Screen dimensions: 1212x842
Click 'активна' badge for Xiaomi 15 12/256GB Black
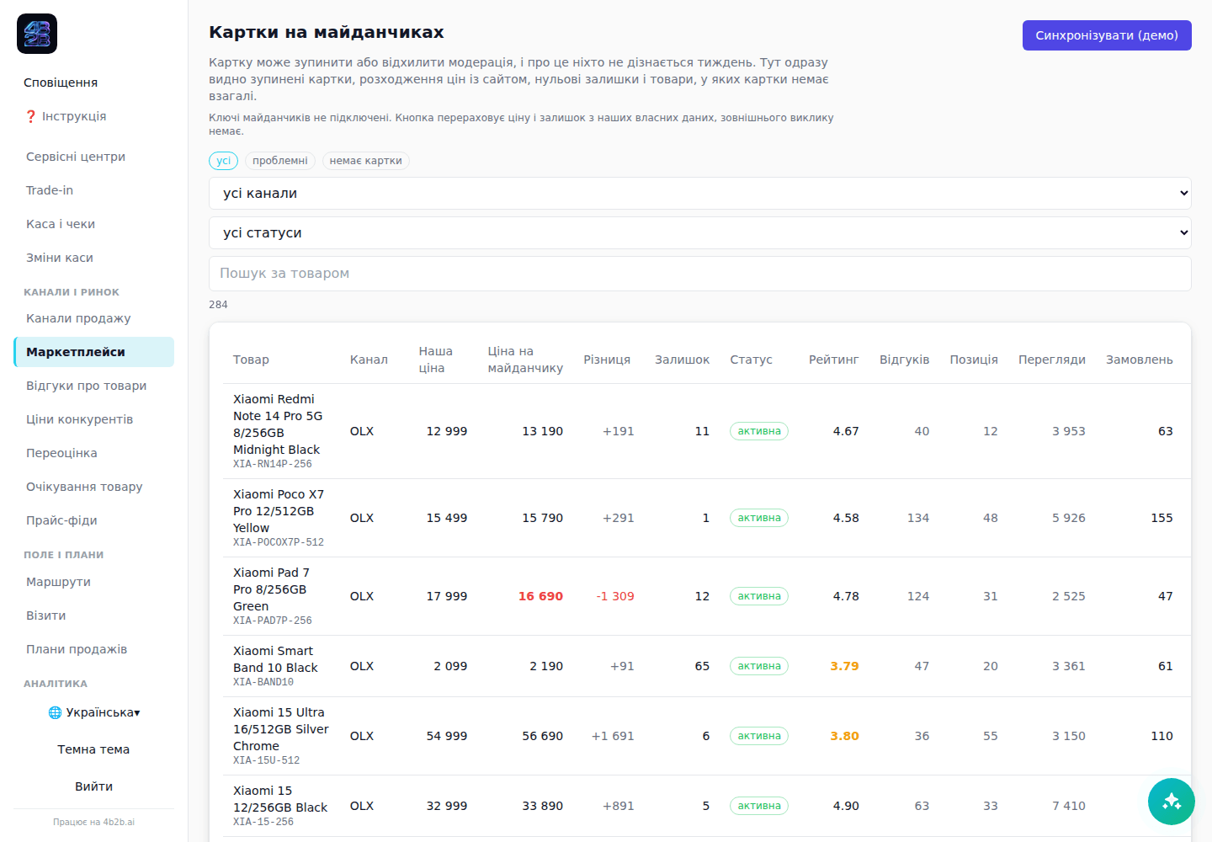pos(759,806)
